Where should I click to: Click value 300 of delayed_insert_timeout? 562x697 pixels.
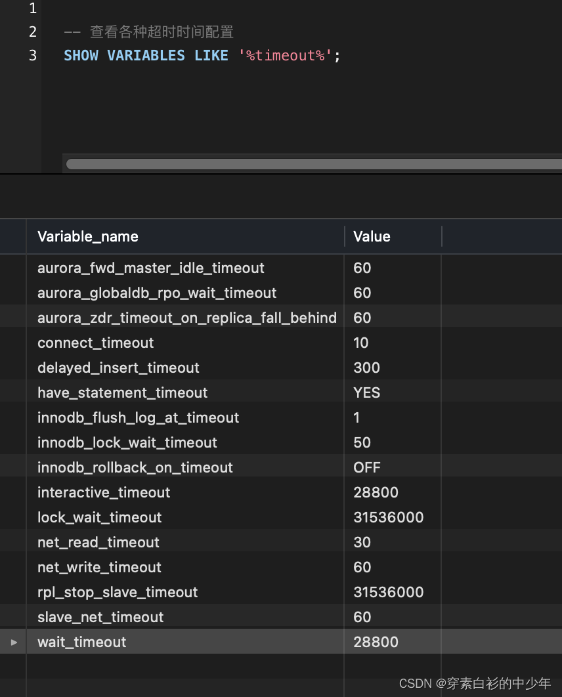pos(366,368)
